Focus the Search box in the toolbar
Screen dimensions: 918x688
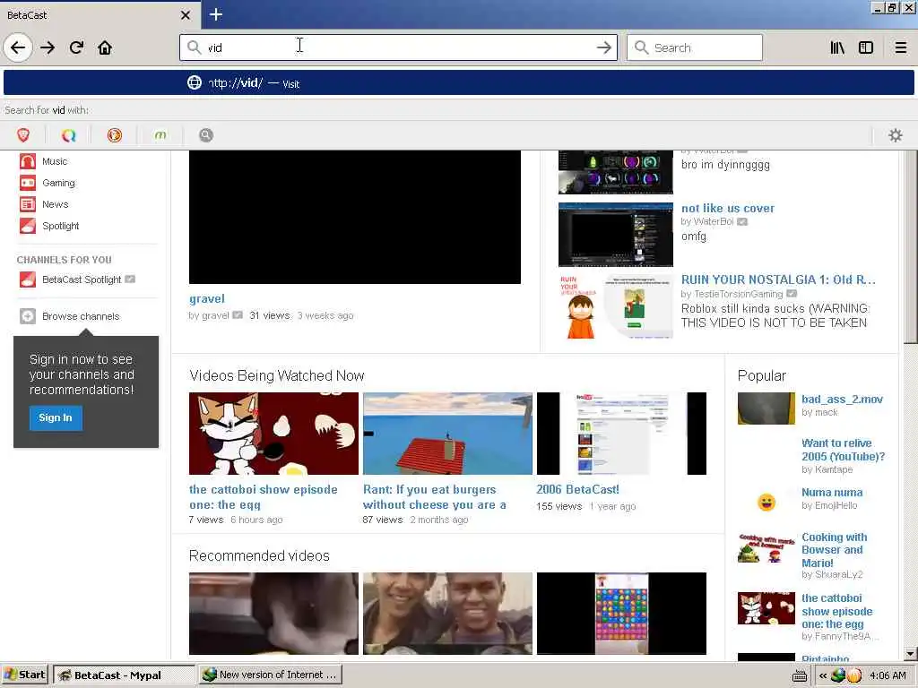[695, 47]
